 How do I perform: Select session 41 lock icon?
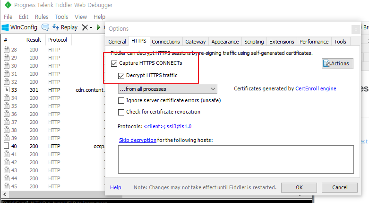click(x=7, y=154)
